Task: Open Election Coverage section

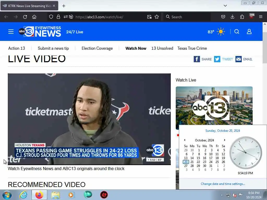Action: coord(97,48)
